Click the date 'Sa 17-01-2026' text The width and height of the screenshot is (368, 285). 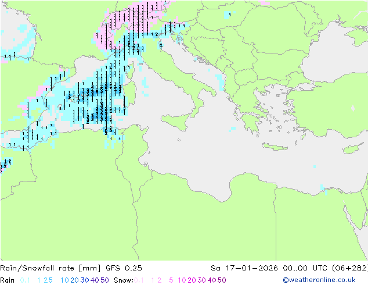[x=244, y=268]
